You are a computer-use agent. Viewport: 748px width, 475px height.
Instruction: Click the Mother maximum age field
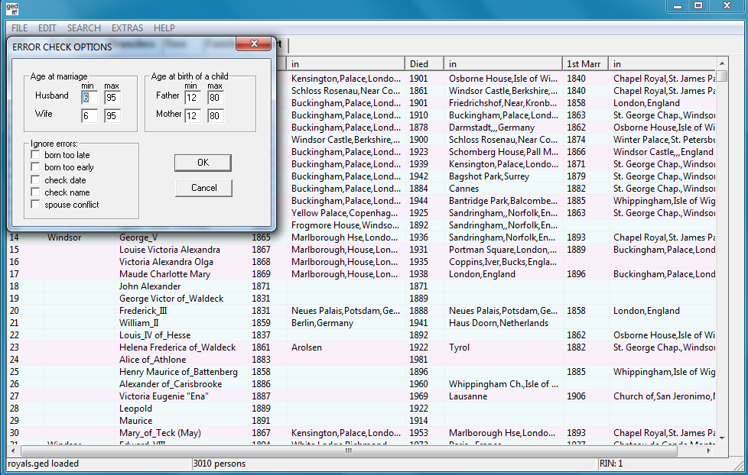click(216, 116)
